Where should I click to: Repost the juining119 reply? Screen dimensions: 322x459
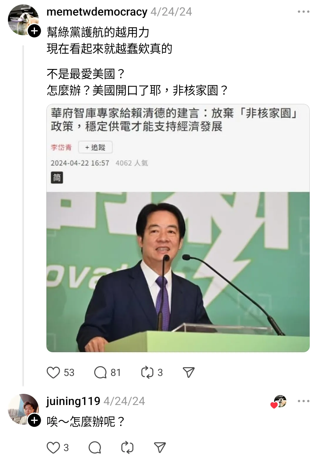tap(127, 448)
